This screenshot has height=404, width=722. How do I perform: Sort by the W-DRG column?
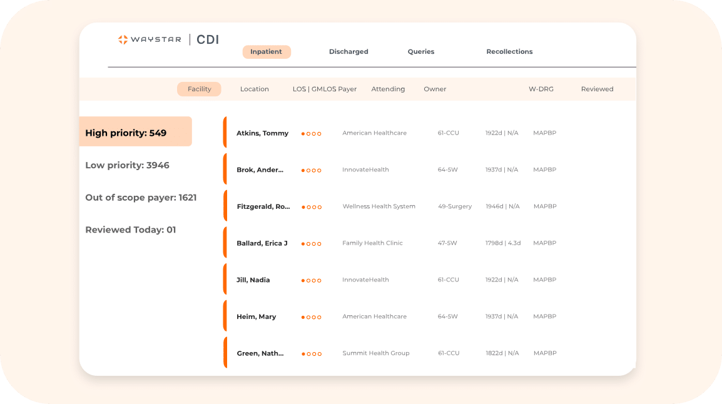click(541, 89)
